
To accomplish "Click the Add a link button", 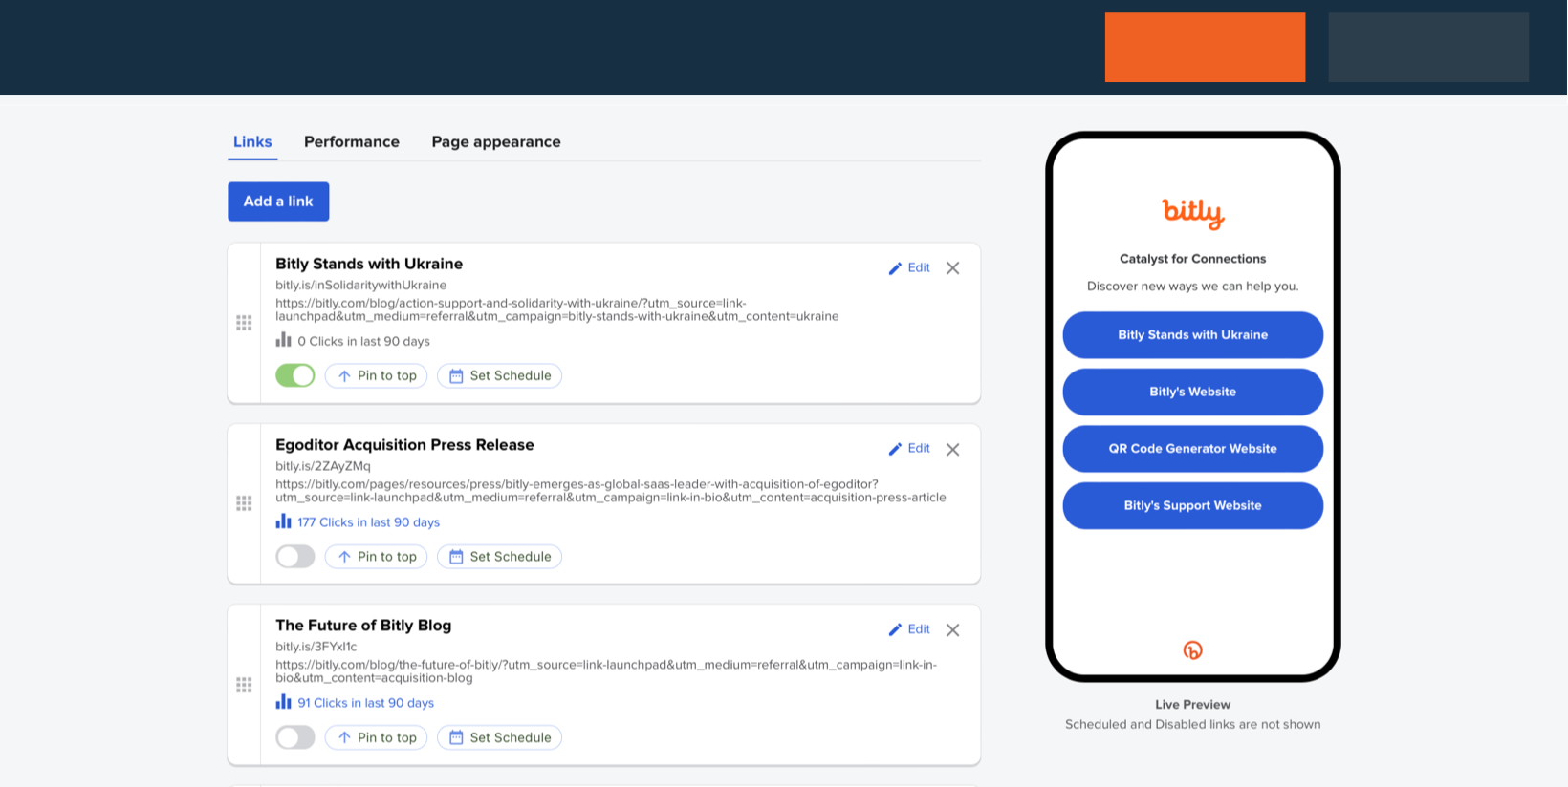I will click(278, 202).
